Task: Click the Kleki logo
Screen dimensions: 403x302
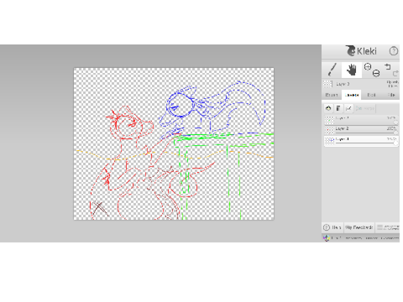Action: click(361, 51)
